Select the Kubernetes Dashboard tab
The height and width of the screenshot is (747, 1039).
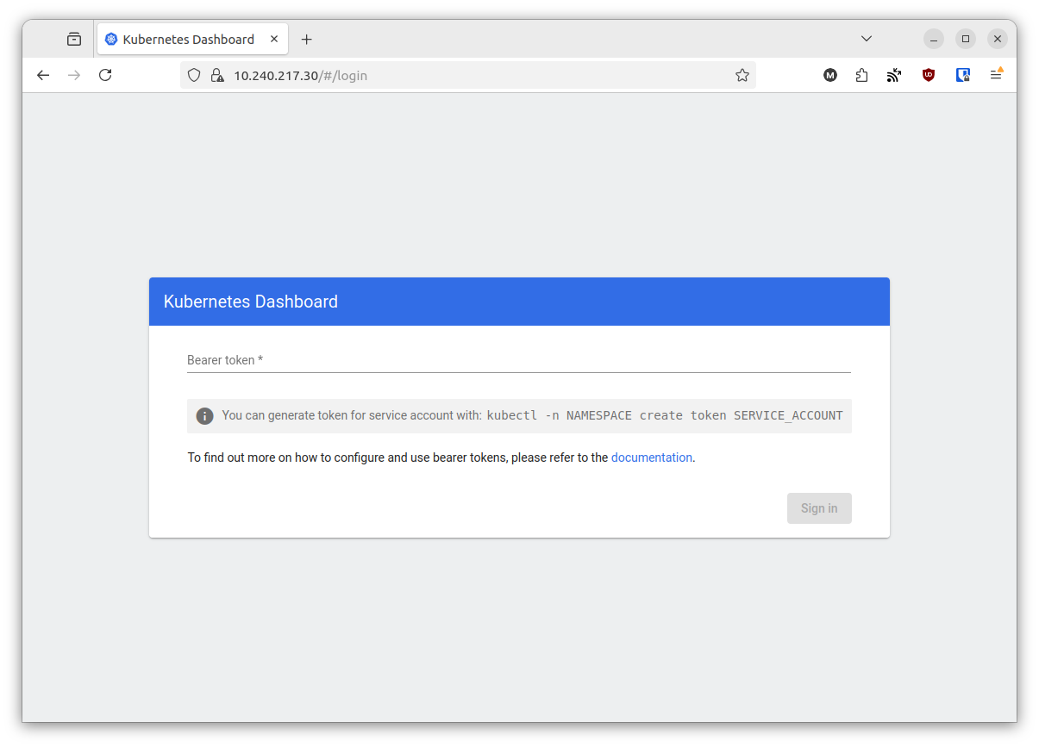tap(192, 40)
